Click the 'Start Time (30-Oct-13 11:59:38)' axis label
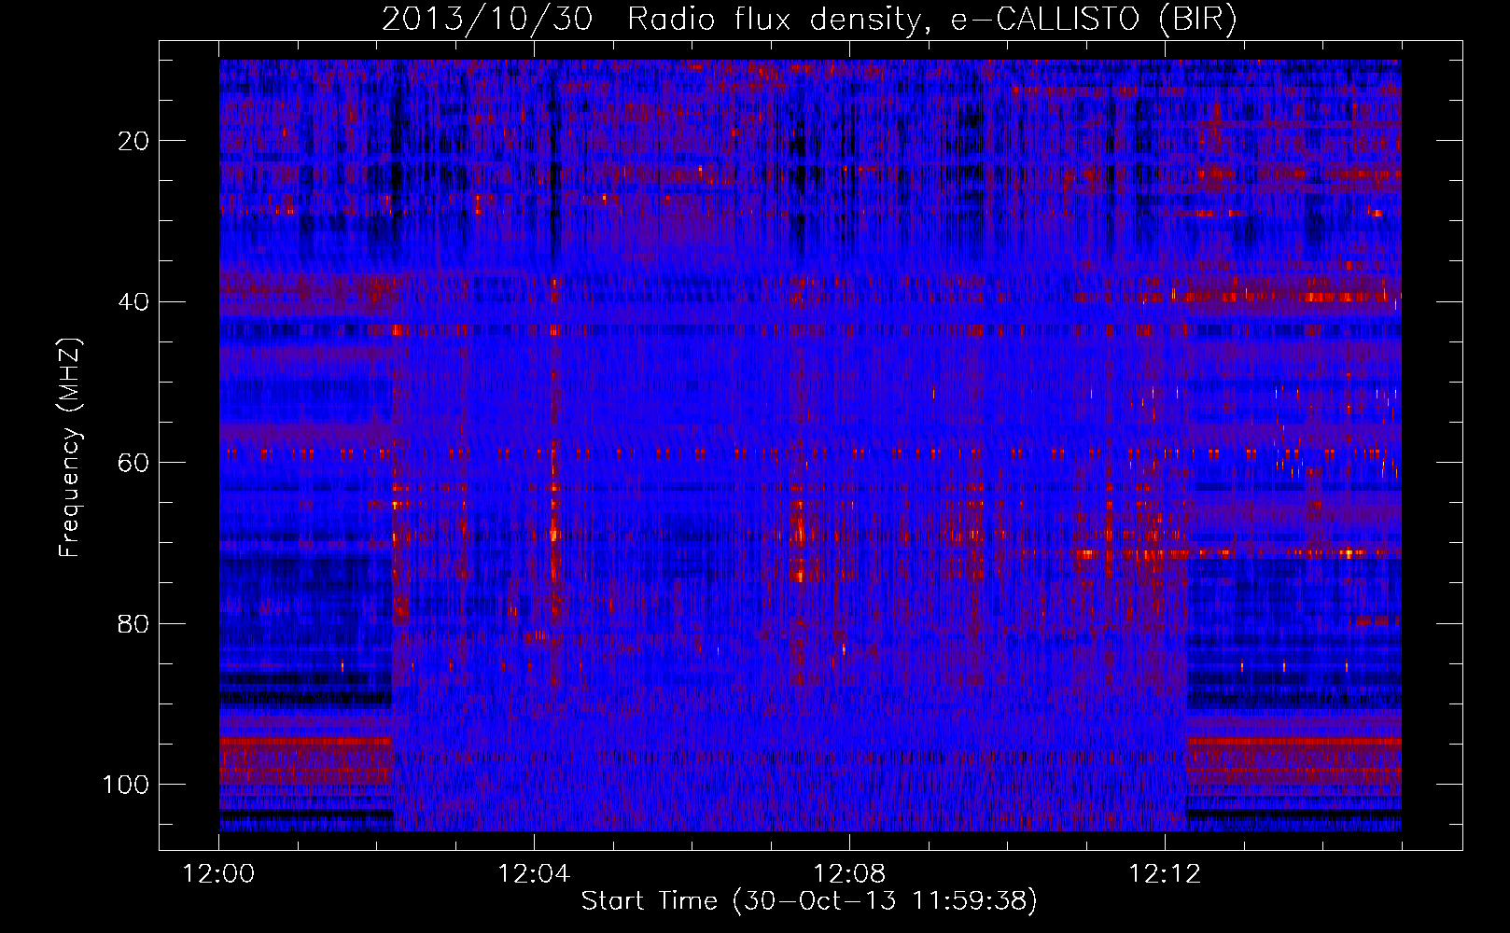This screenshot has width=1510, height=933. click(809, 901)
